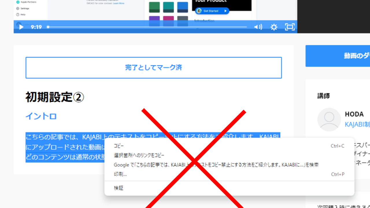Viewport: 370px width, 208px height.
Task: Pick the green color swatch in video
Action: [154, 7]
